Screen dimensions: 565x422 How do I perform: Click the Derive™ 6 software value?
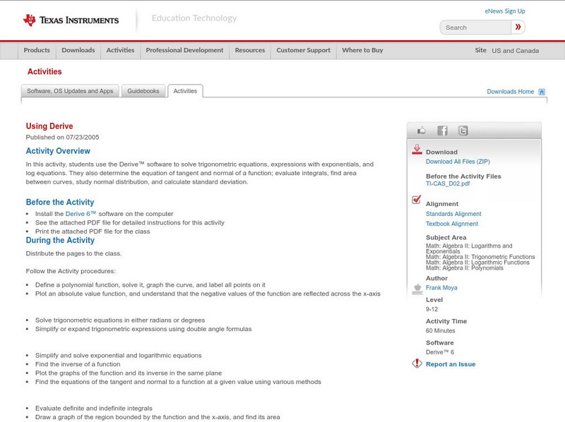440,352
